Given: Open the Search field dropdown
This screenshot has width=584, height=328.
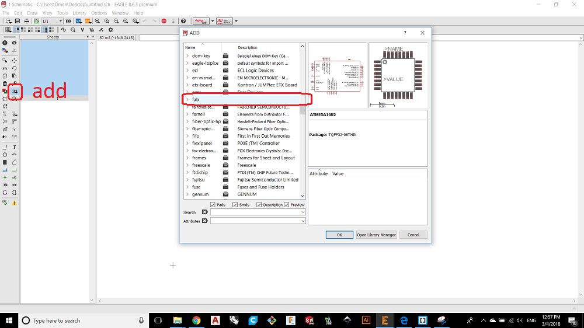Looking at the screenshot, I should click(x=303, y=212).
